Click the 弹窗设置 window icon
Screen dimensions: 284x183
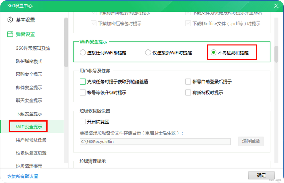pos(10,34)
